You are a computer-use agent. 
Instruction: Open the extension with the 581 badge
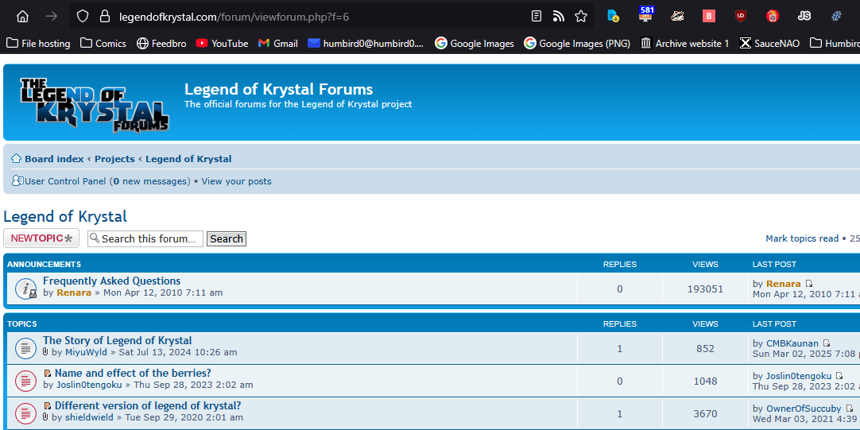tap(645, 16)
